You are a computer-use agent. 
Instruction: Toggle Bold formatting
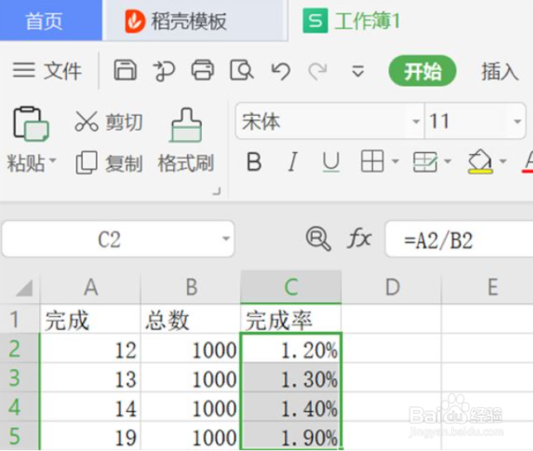click(x=254, y=161)
